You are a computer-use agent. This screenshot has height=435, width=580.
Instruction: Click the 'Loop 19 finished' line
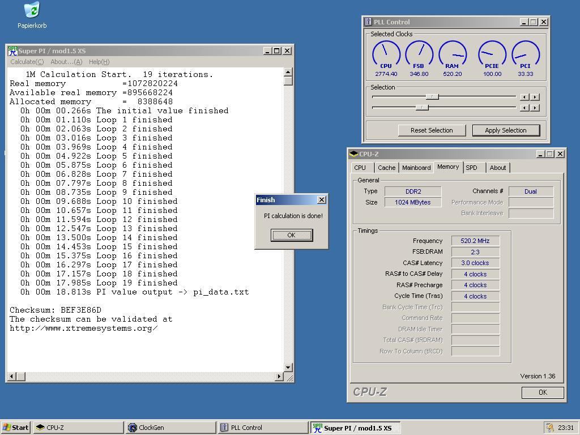pyautogui.click(x=99, y=283)
